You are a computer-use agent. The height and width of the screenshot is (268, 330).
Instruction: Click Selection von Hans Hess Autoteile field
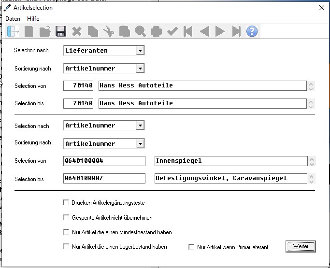pos(202,85)
